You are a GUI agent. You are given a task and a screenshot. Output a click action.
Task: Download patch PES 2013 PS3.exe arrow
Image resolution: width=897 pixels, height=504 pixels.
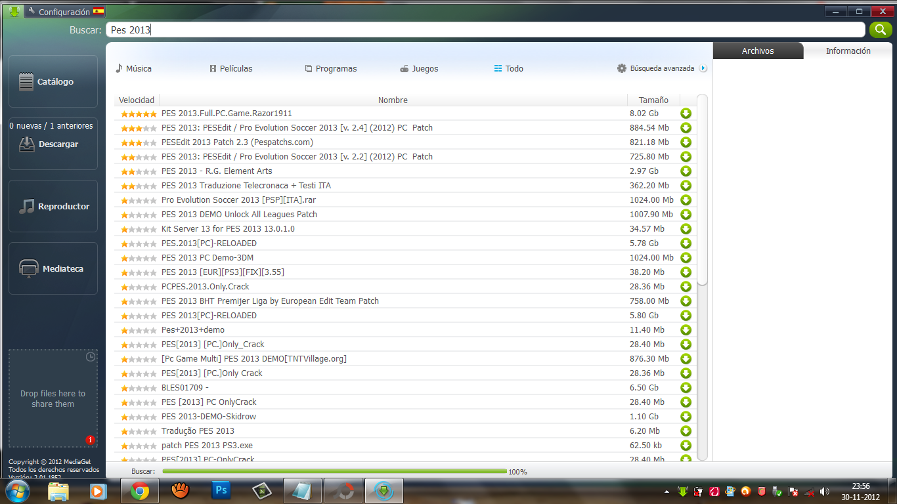point(686,446)
